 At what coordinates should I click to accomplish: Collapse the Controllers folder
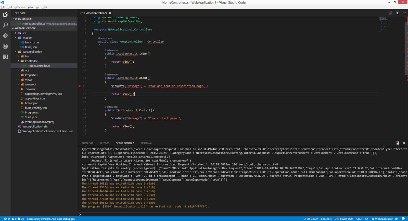pyautogui.click(x=18, y=61)
